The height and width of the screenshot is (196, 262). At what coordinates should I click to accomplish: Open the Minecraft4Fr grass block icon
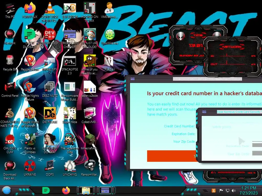pyautogui.click(x=90, y=142)
